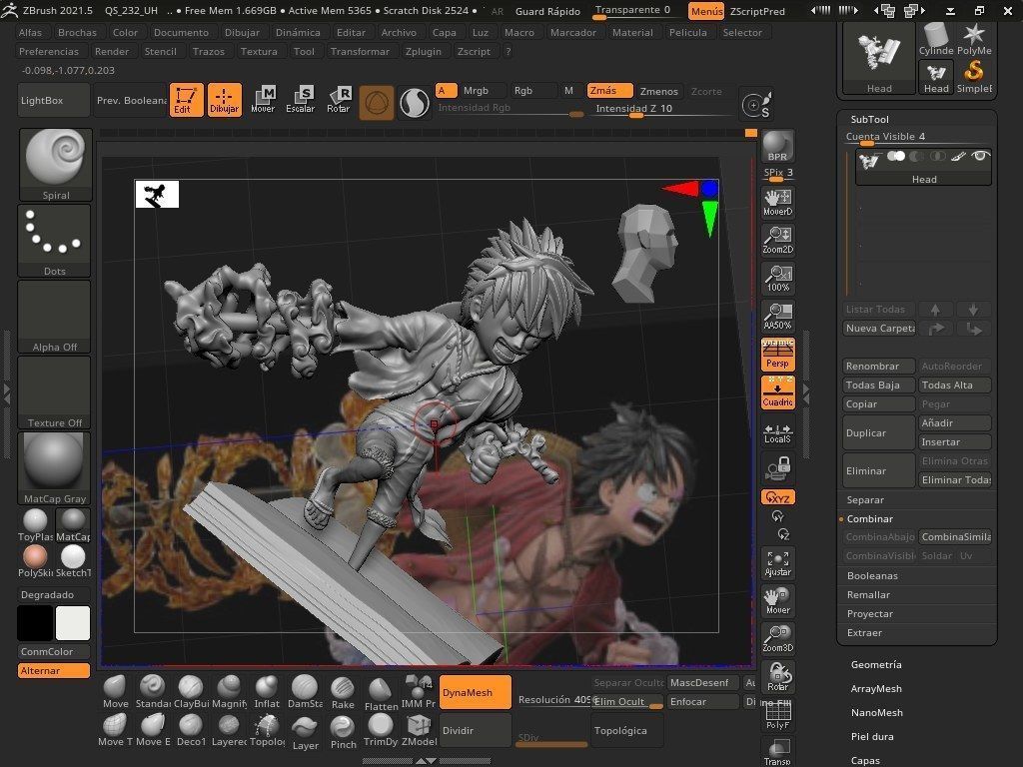Expand the Geometría section

[875, 664]
